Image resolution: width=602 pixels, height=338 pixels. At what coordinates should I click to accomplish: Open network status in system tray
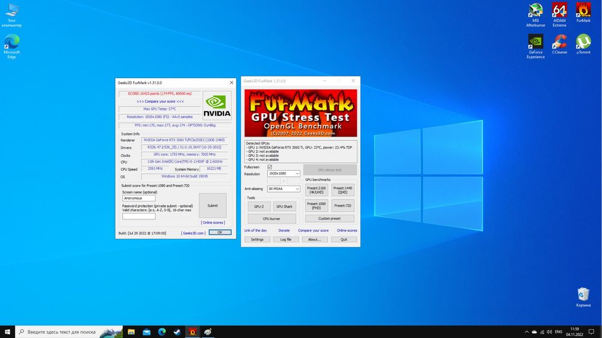pos(542,332)
